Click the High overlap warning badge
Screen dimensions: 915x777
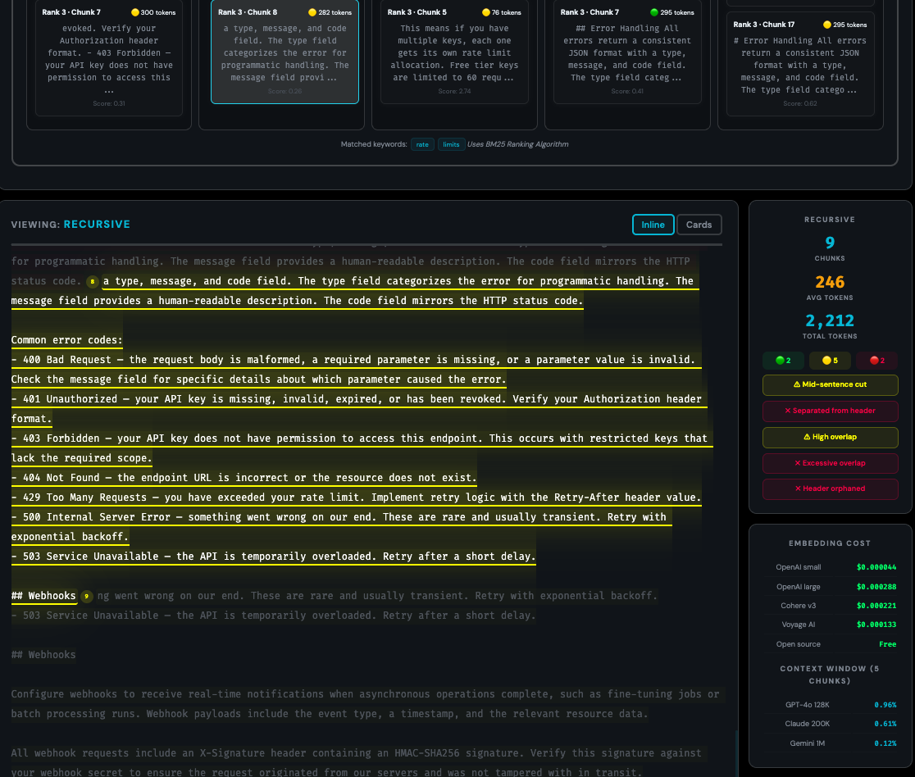(x=830, y=437)
